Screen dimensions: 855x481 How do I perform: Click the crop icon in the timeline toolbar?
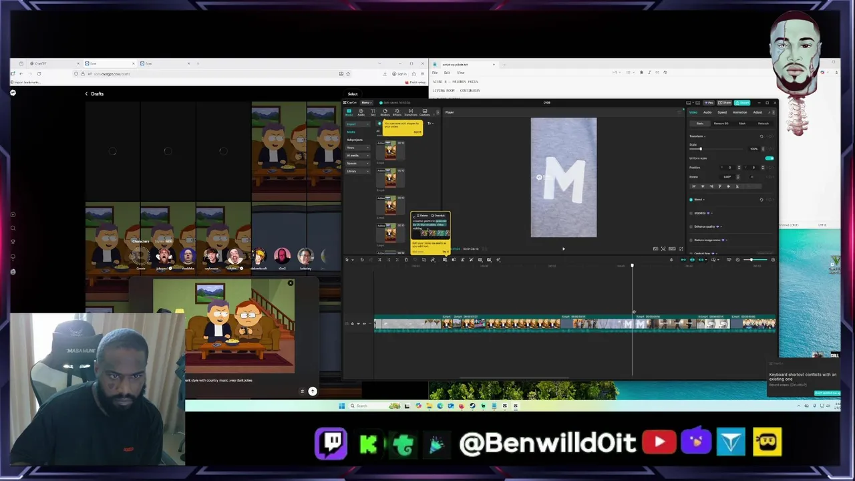(423, 260)
